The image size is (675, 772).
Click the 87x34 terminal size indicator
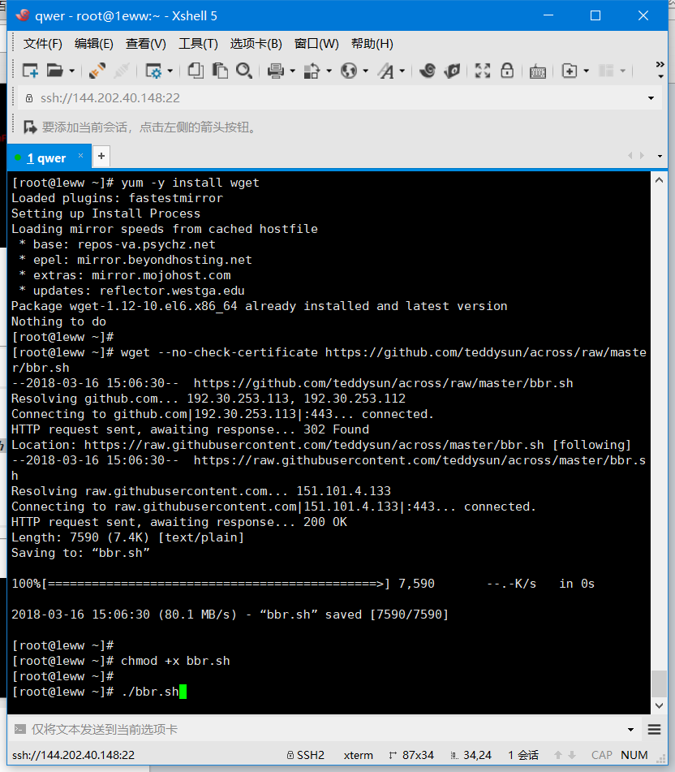point(411,755)
